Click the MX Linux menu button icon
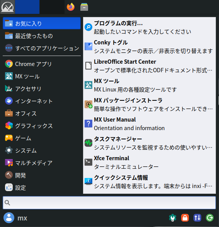The width and height of the screenshot is (219, 227). [x=7, y=7]
